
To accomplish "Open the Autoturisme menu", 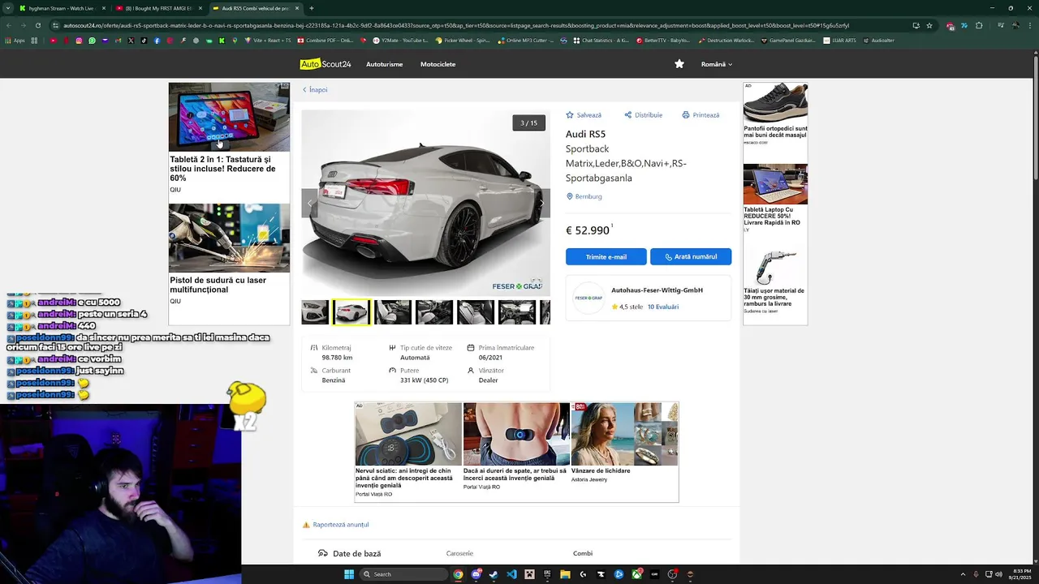I will 384,64.
